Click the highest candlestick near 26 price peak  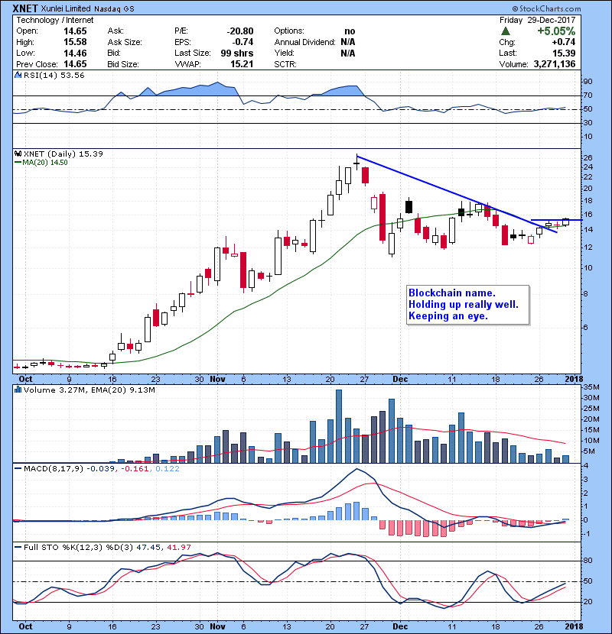pos(356,162)
